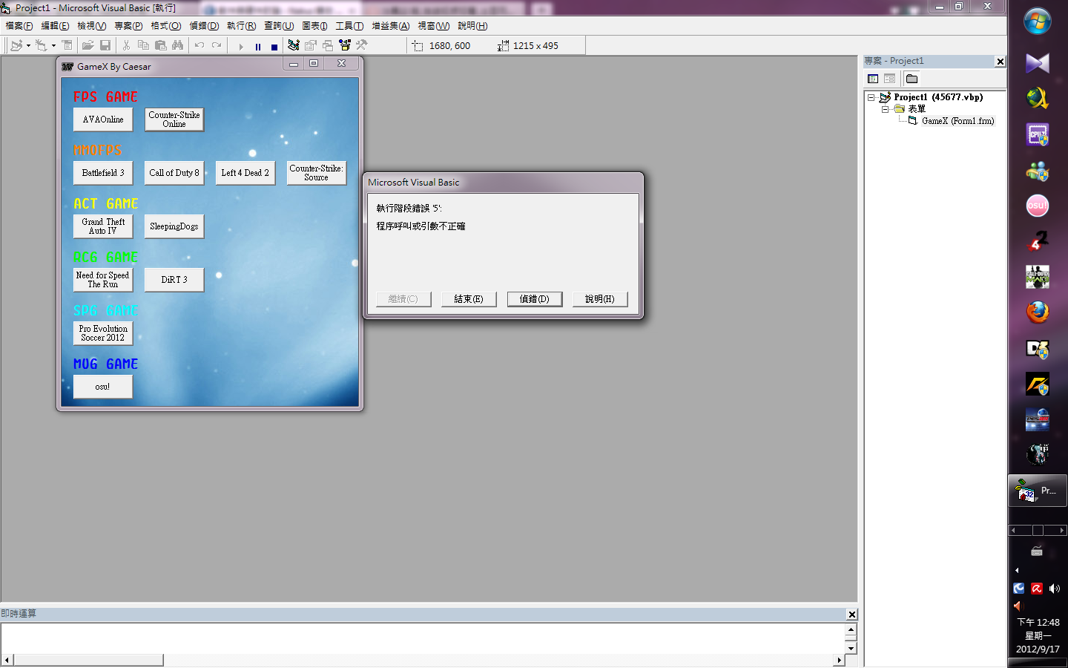The height and width of the screenshot is (668, 1068).
Task: Open the Add Project dropdown arrow in toolbar
Action: (x=28, y=46)
